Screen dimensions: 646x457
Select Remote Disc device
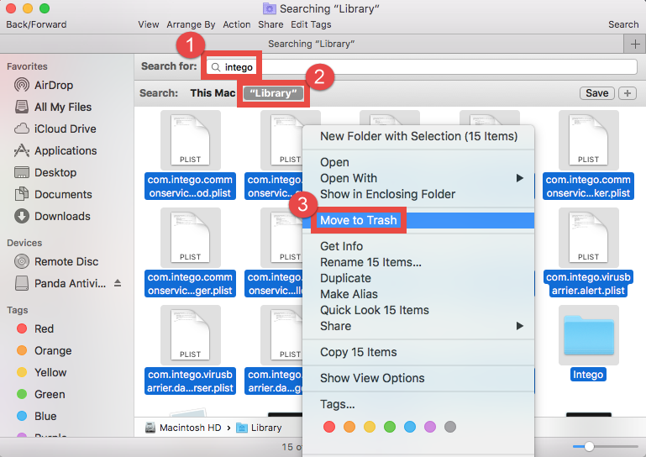coord(56,261)
